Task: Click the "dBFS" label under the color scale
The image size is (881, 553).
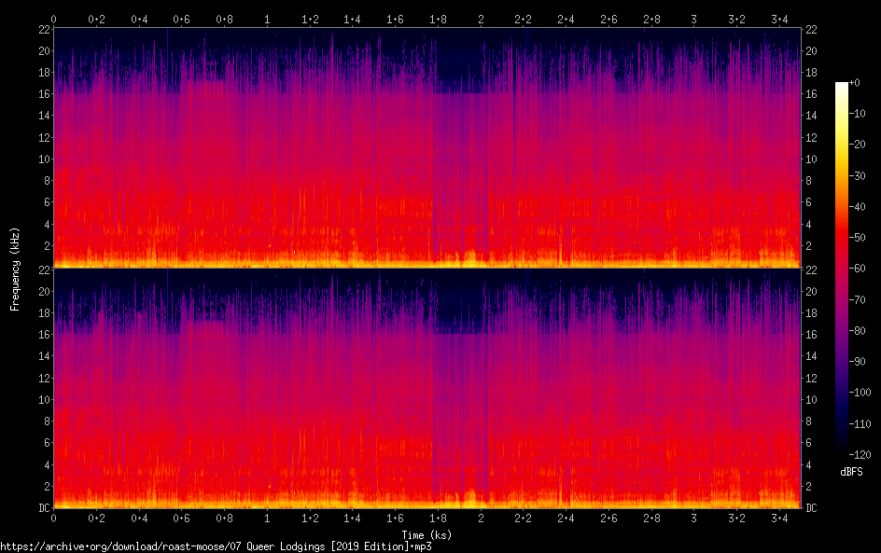Action: pos(851,472)
